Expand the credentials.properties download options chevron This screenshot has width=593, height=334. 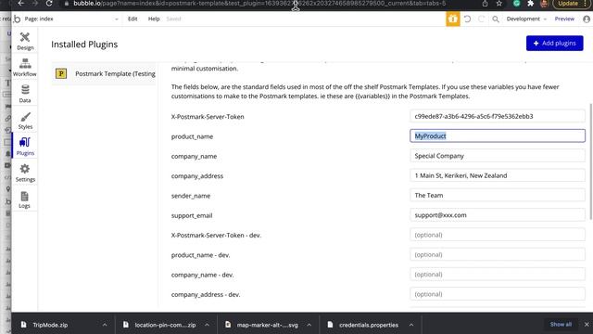click(x=411, y=325)
